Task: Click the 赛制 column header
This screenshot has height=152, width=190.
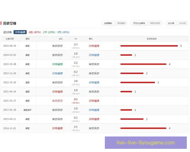Action: 28,39
